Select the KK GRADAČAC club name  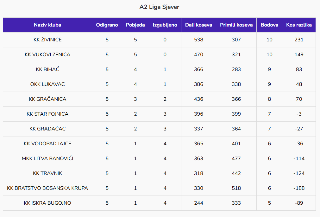tap(47, 129)
